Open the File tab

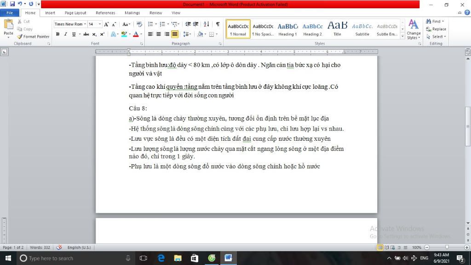point(10,13)
